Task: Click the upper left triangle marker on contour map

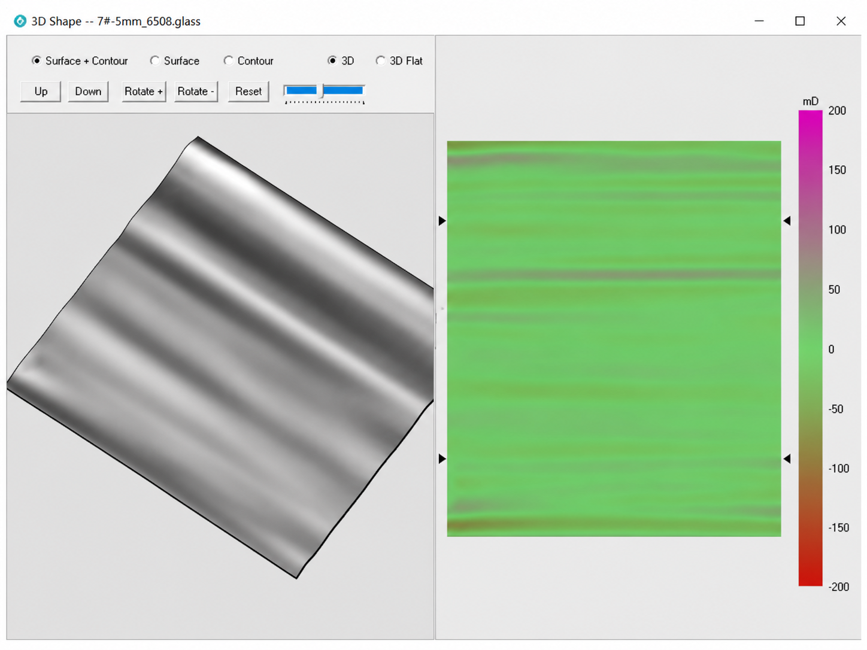Action: pos(442,221)
